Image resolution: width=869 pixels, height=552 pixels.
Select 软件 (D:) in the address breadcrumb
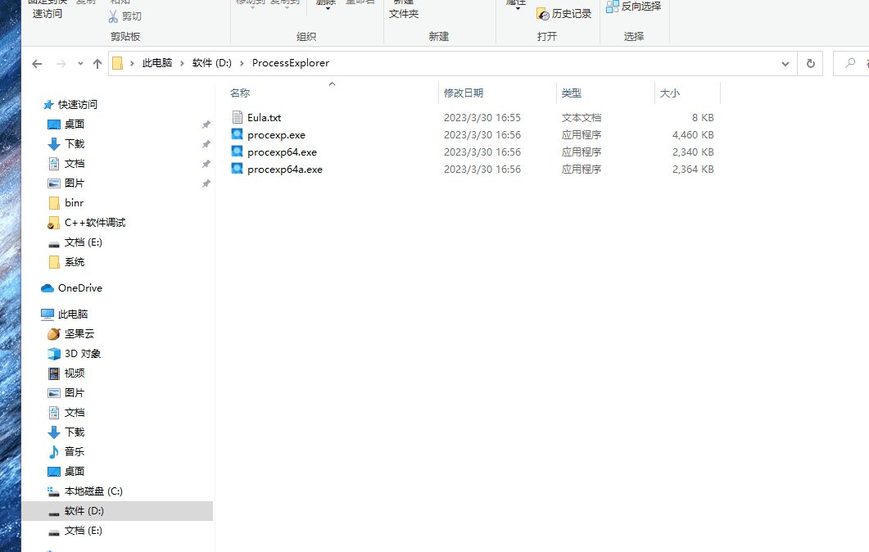click(211, 63)
